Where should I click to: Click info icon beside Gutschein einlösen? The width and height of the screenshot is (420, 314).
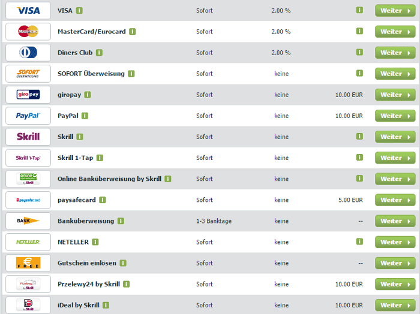point(123,263)
